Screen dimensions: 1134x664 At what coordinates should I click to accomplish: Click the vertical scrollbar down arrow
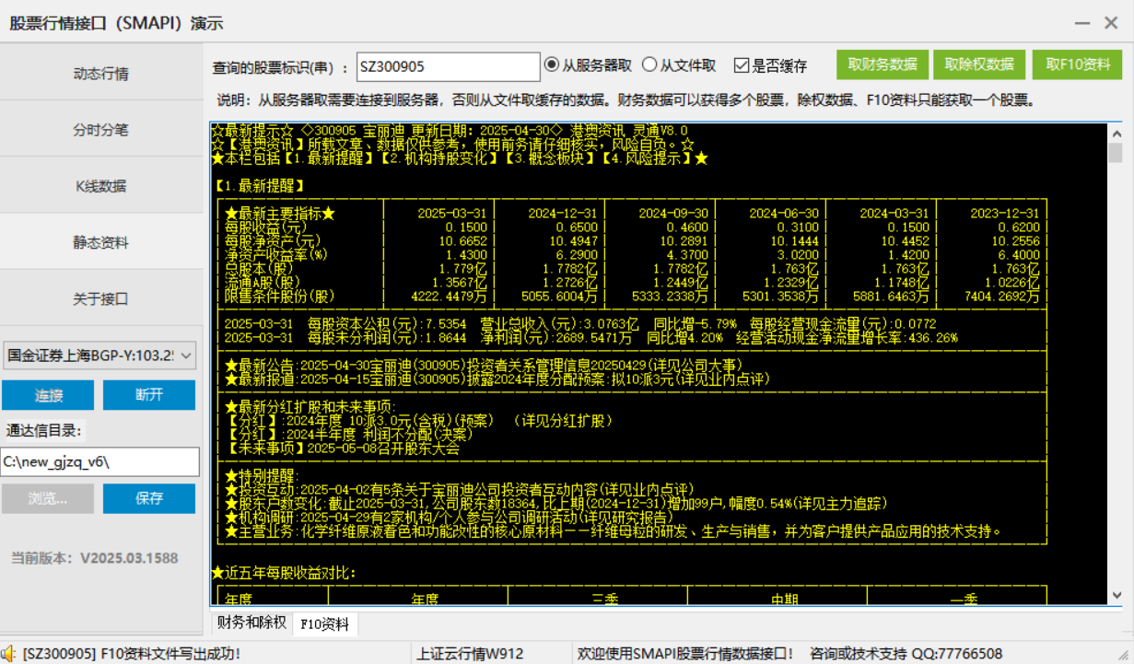[x=1116, y=595]
